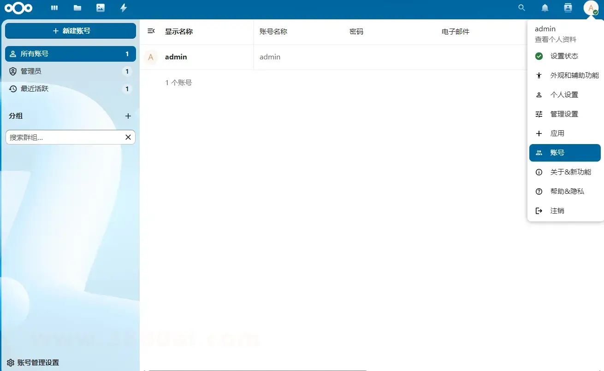Add a new group with plus icon
This screenshot has width=604, height=371.
click(x=128, y=116)
